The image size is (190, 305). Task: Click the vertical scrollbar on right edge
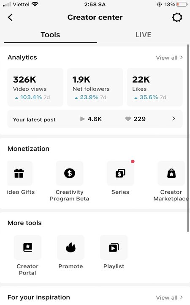point(188,138)
